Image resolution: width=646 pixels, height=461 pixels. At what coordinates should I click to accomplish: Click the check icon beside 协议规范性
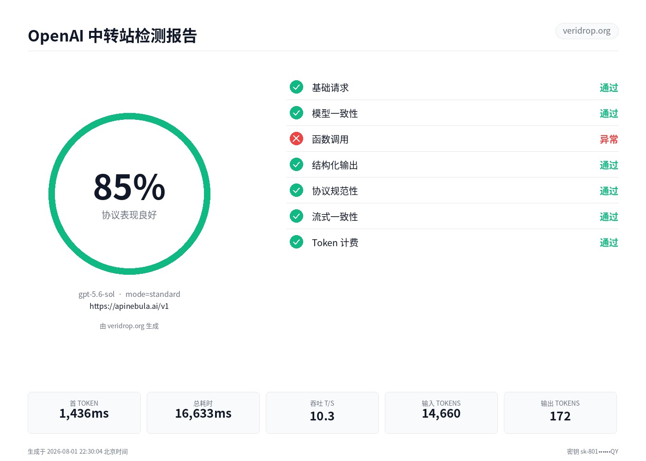[296, 190]
